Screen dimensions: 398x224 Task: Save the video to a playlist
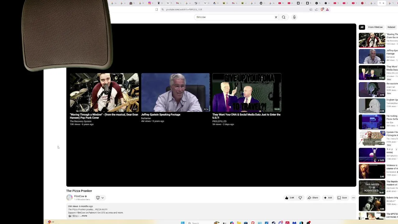(x=342, y=198)
